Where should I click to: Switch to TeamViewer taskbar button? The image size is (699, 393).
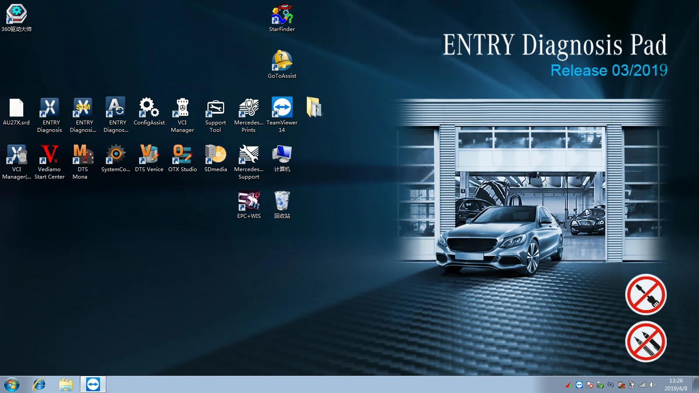pyautogui.click(x=93, y=385)
